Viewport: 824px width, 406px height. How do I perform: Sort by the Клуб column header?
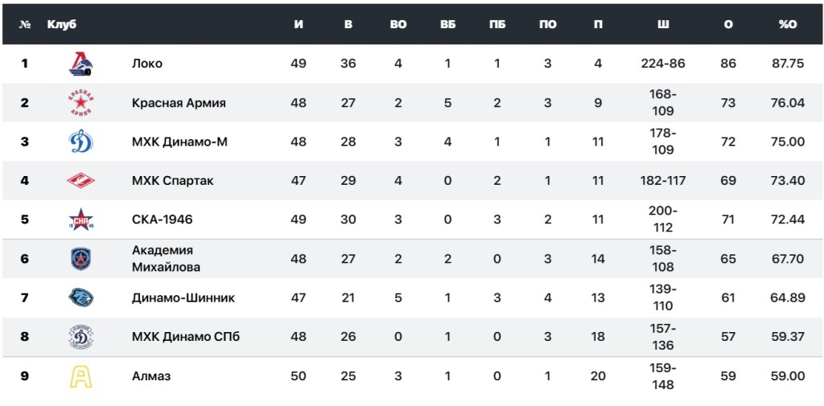[62, 24]
